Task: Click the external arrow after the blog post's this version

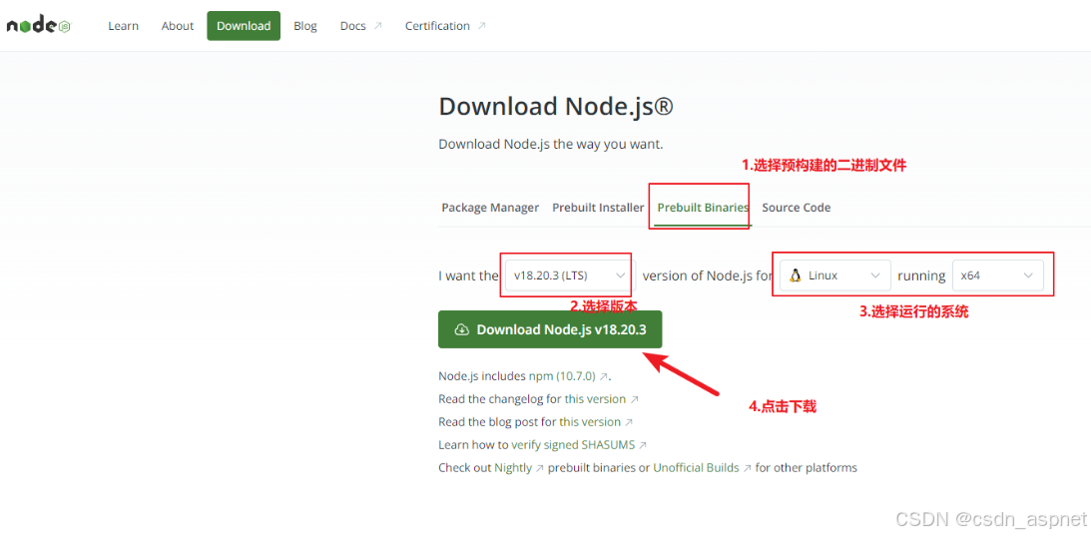Action: (x=629, y=422)
